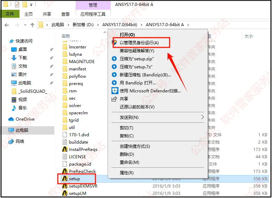
Task: Select _SolidSQUAD_ in navigation pane
Action: [x=33, y=91]
